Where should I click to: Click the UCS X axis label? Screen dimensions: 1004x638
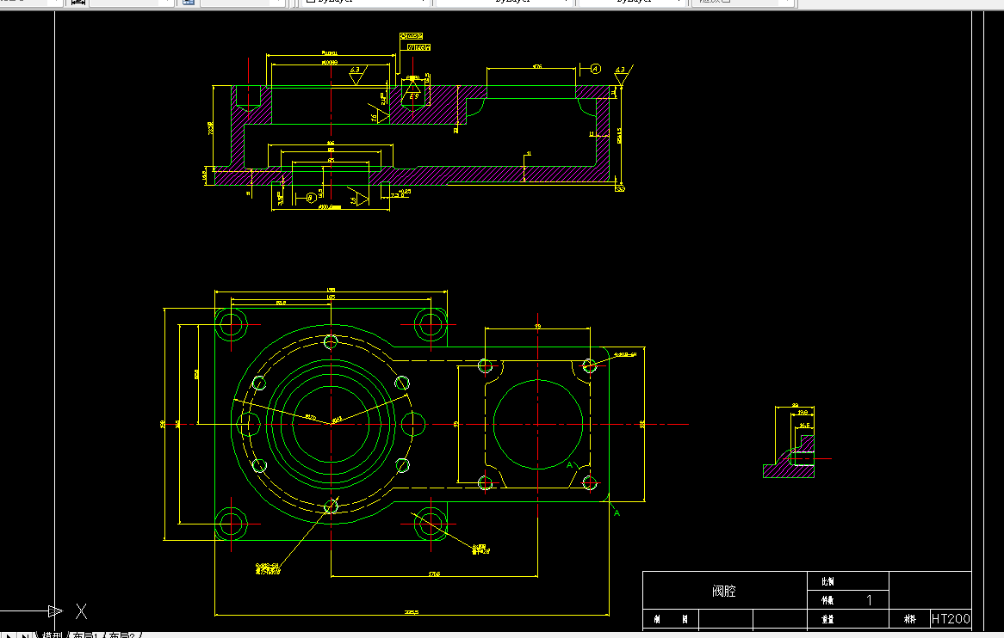pyautogui.click(x=81, y=611)
